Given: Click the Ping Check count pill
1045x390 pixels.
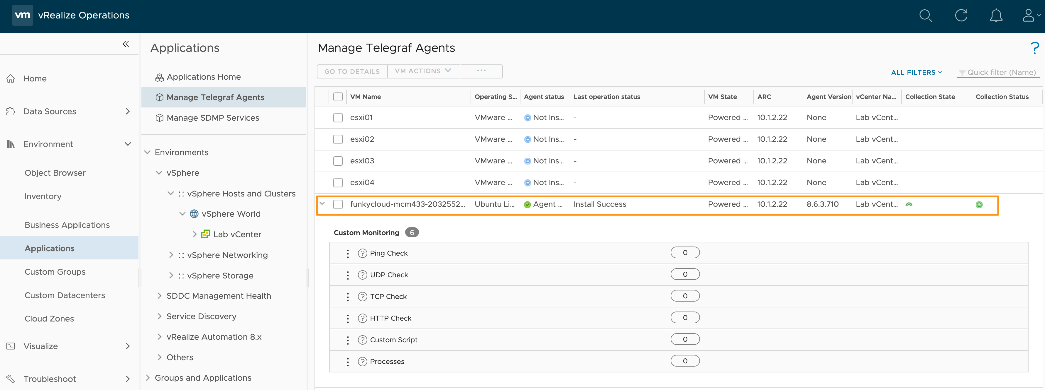Looking at the screenshot, I should pos(685,253).
